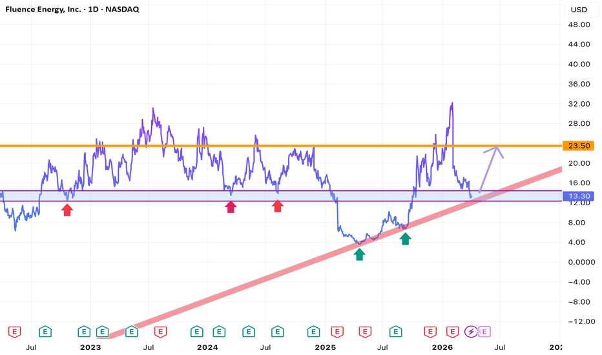Open the green earnings marker after Jul 2025
The width and height of the screenshot is (602, 355).
click(396, 332)
